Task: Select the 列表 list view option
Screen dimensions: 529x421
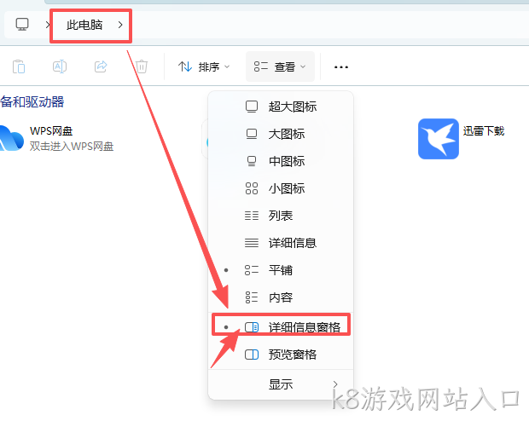Action: (281, 216)
